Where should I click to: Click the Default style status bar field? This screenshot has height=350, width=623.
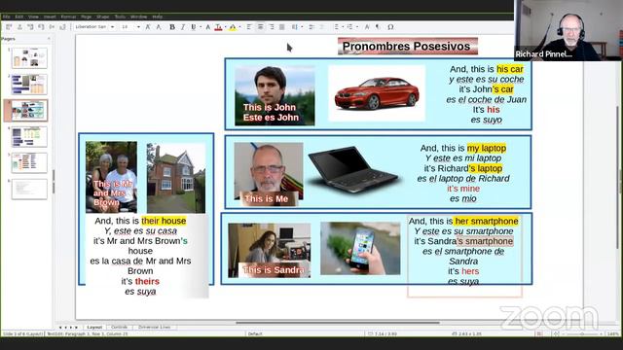pyautogui.click(x=255, y=334)
